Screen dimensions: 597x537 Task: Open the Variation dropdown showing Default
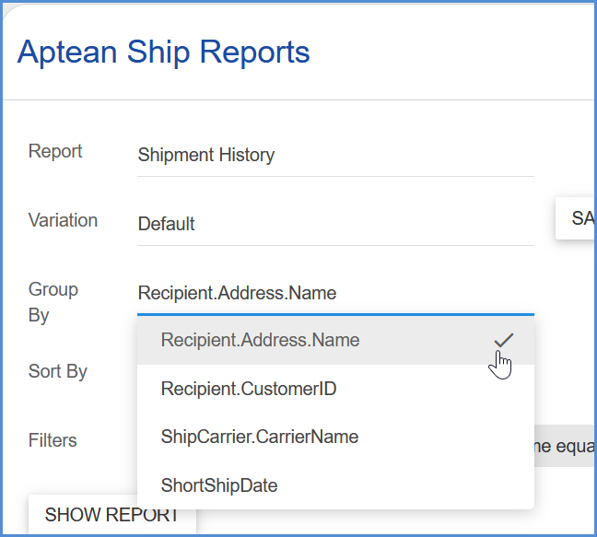[335, 224]
